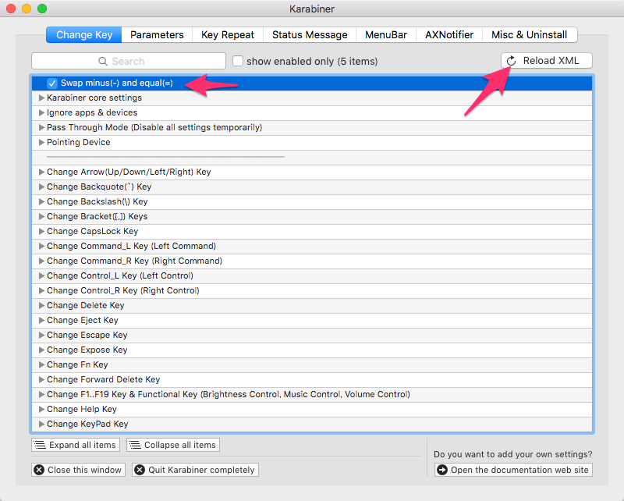
Task: Click the 'Change CapsLock Key' text
Action: coord(92,232)
